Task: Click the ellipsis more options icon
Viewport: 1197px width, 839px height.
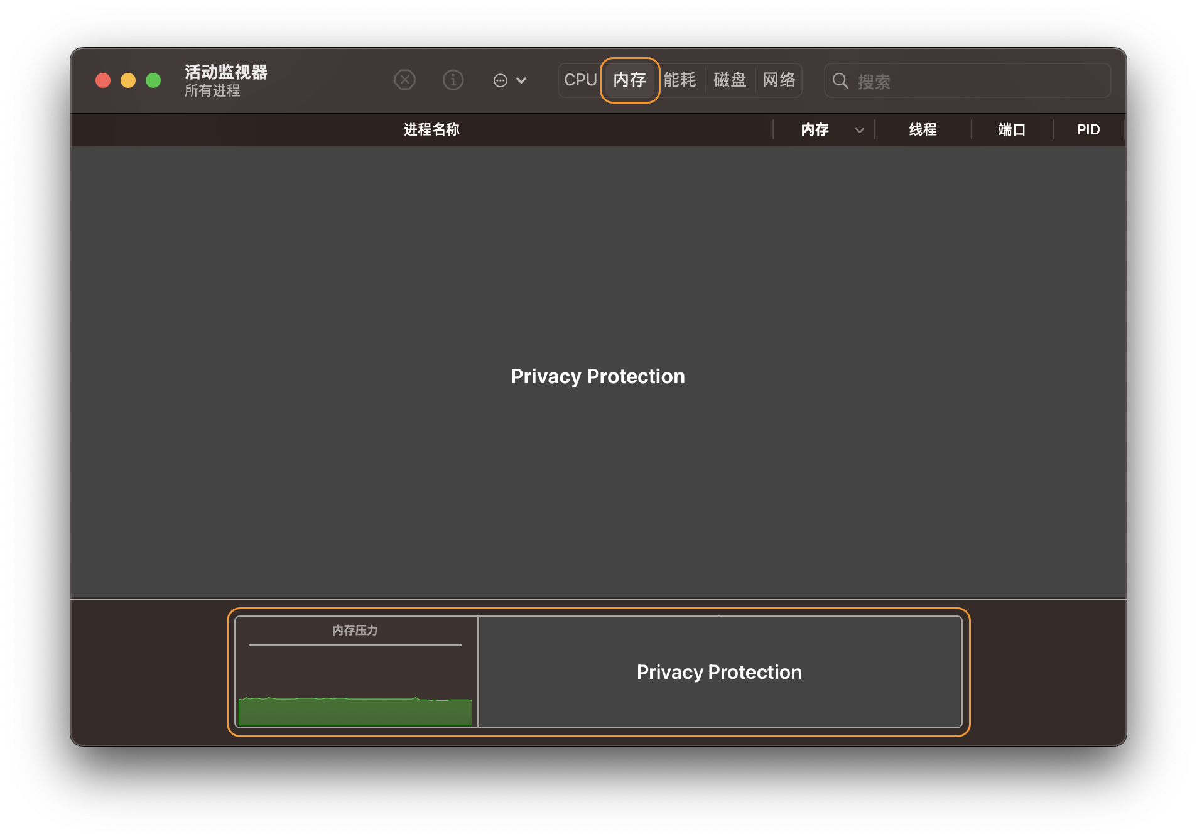Action: click(500, 80)
